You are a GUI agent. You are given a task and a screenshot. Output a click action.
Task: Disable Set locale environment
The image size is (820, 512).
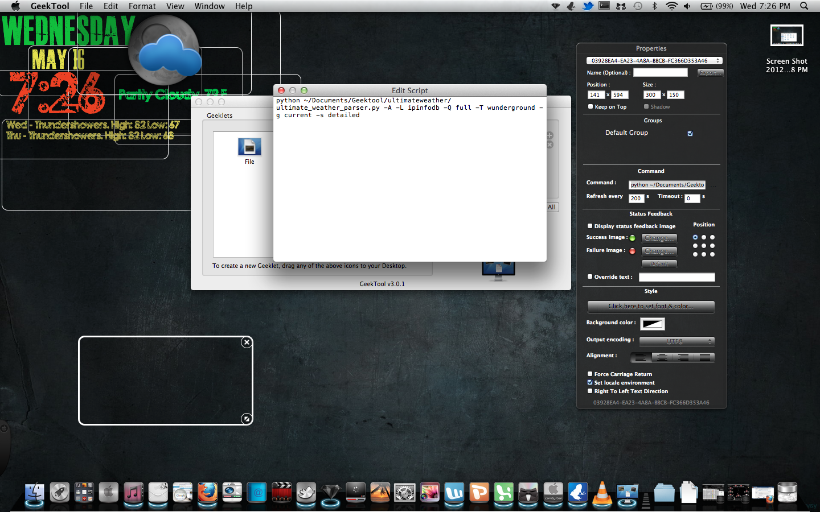click(590, 382)
